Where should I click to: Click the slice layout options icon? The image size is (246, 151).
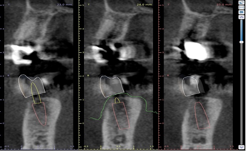point(241,12)
